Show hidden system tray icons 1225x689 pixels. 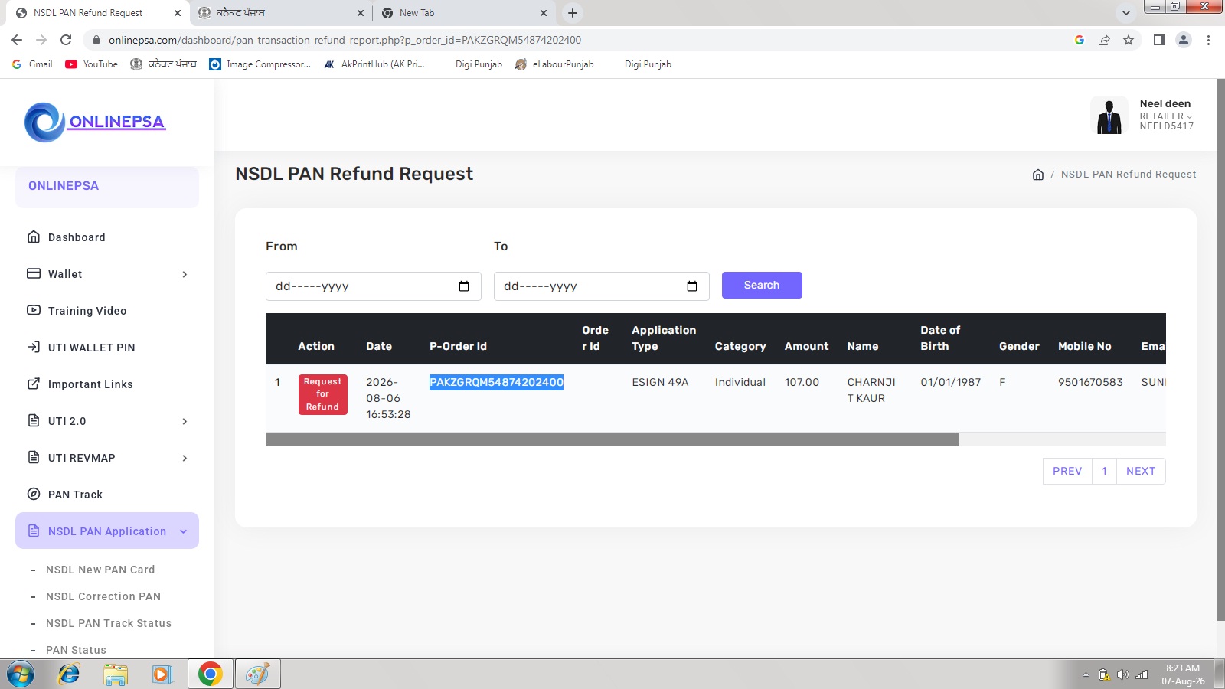pos(1086,674)
